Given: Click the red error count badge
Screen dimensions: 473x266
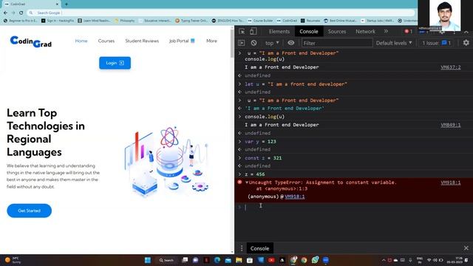Looking at the screenshot, I should (x=408, y=31).
